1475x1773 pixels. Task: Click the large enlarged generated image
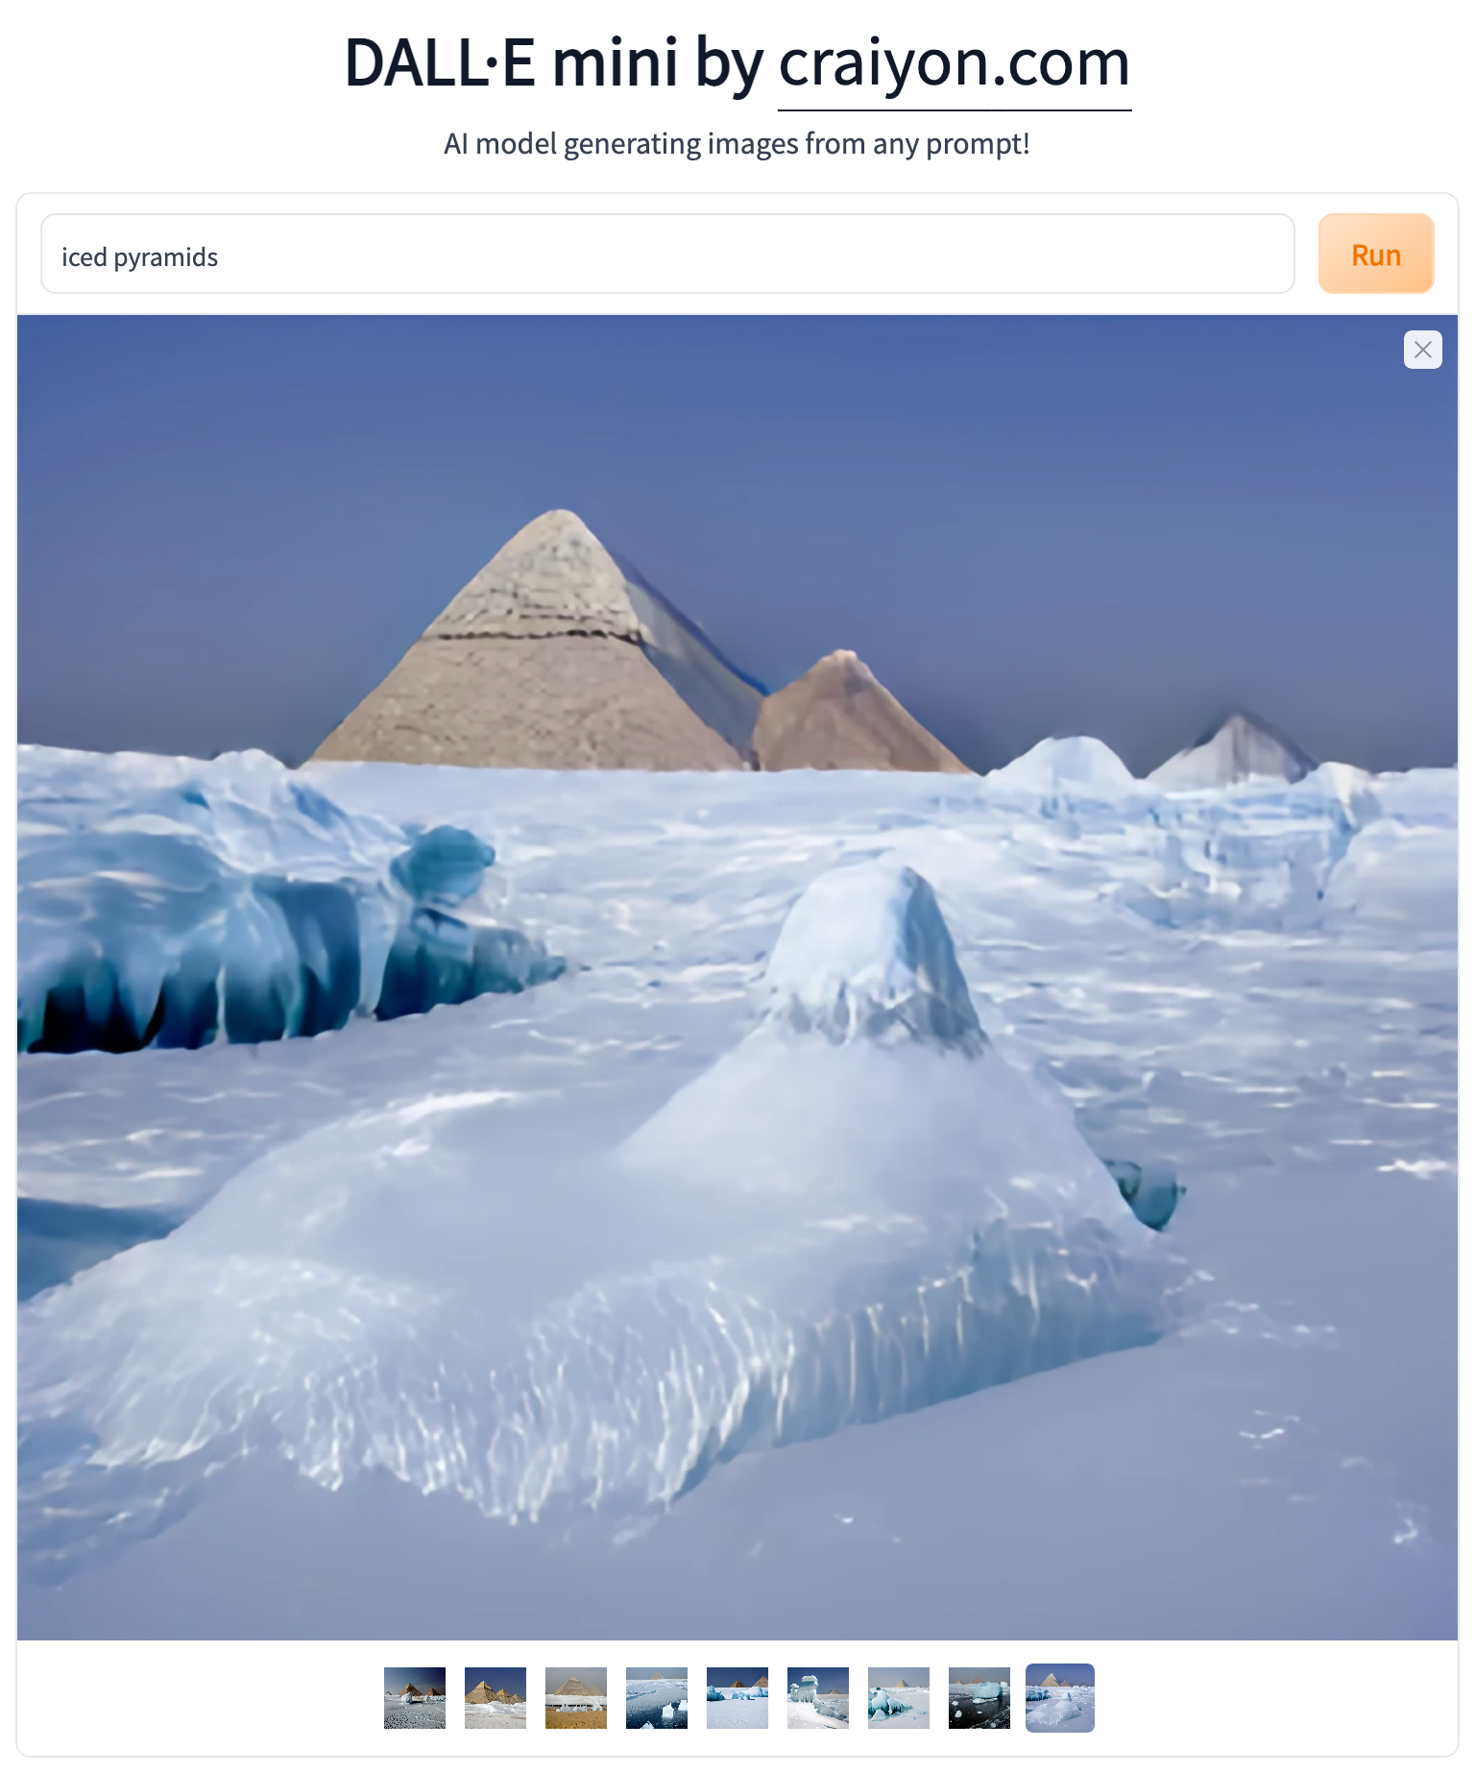pos(737,978)
